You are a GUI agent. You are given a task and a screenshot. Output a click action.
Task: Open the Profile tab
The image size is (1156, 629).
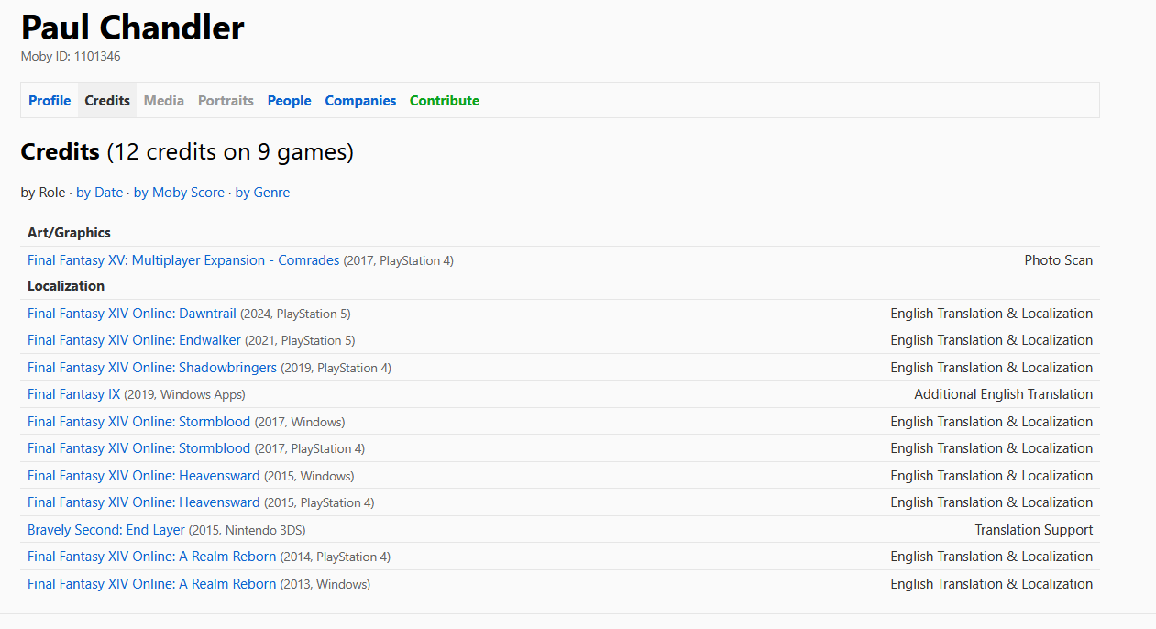pos(50,101)
